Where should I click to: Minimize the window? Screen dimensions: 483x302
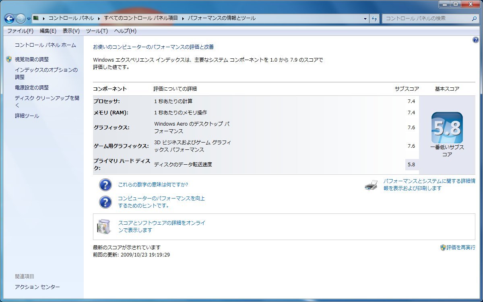pos(445,4)
